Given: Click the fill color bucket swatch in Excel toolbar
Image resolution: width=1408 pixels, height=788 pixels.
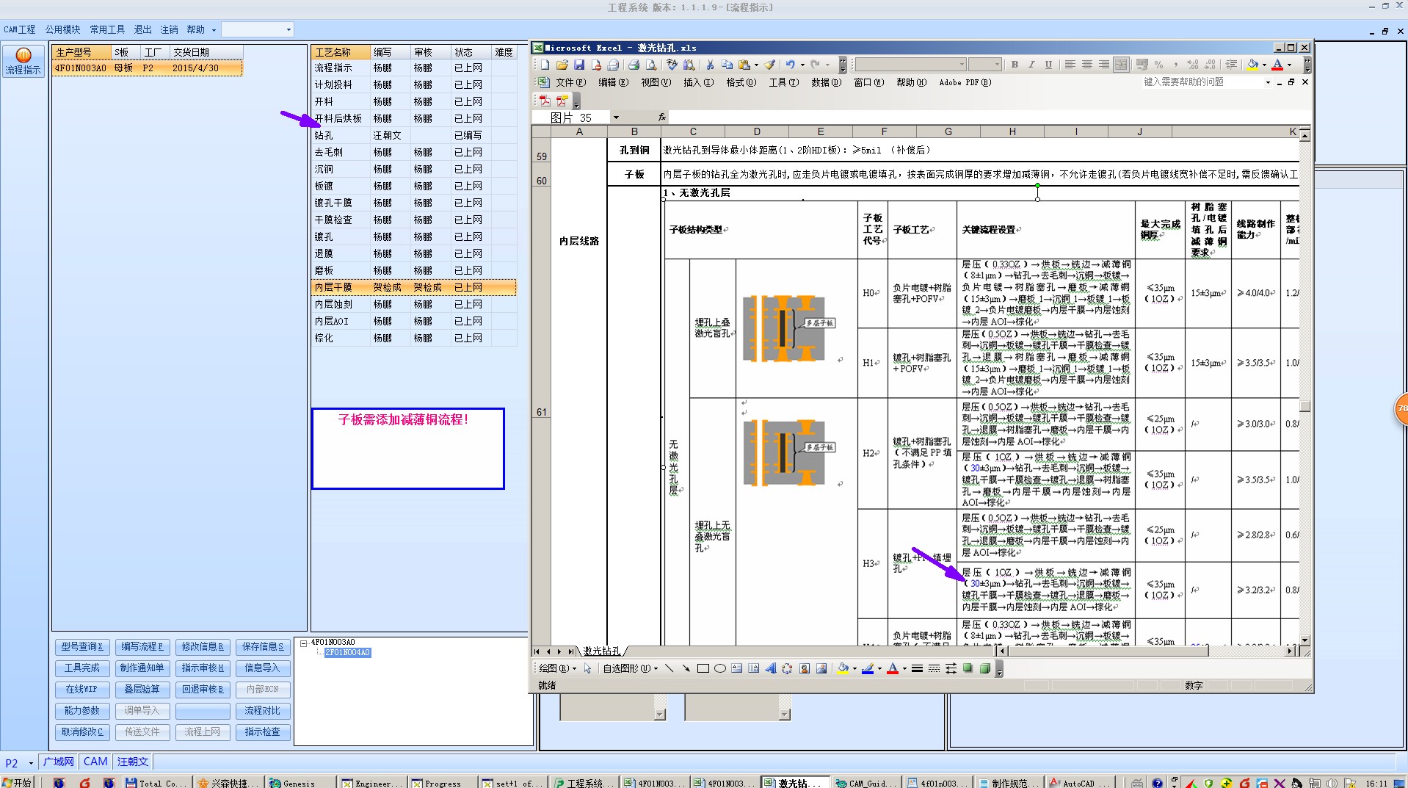Looking at the screenshot, I should pos(1252,65).
